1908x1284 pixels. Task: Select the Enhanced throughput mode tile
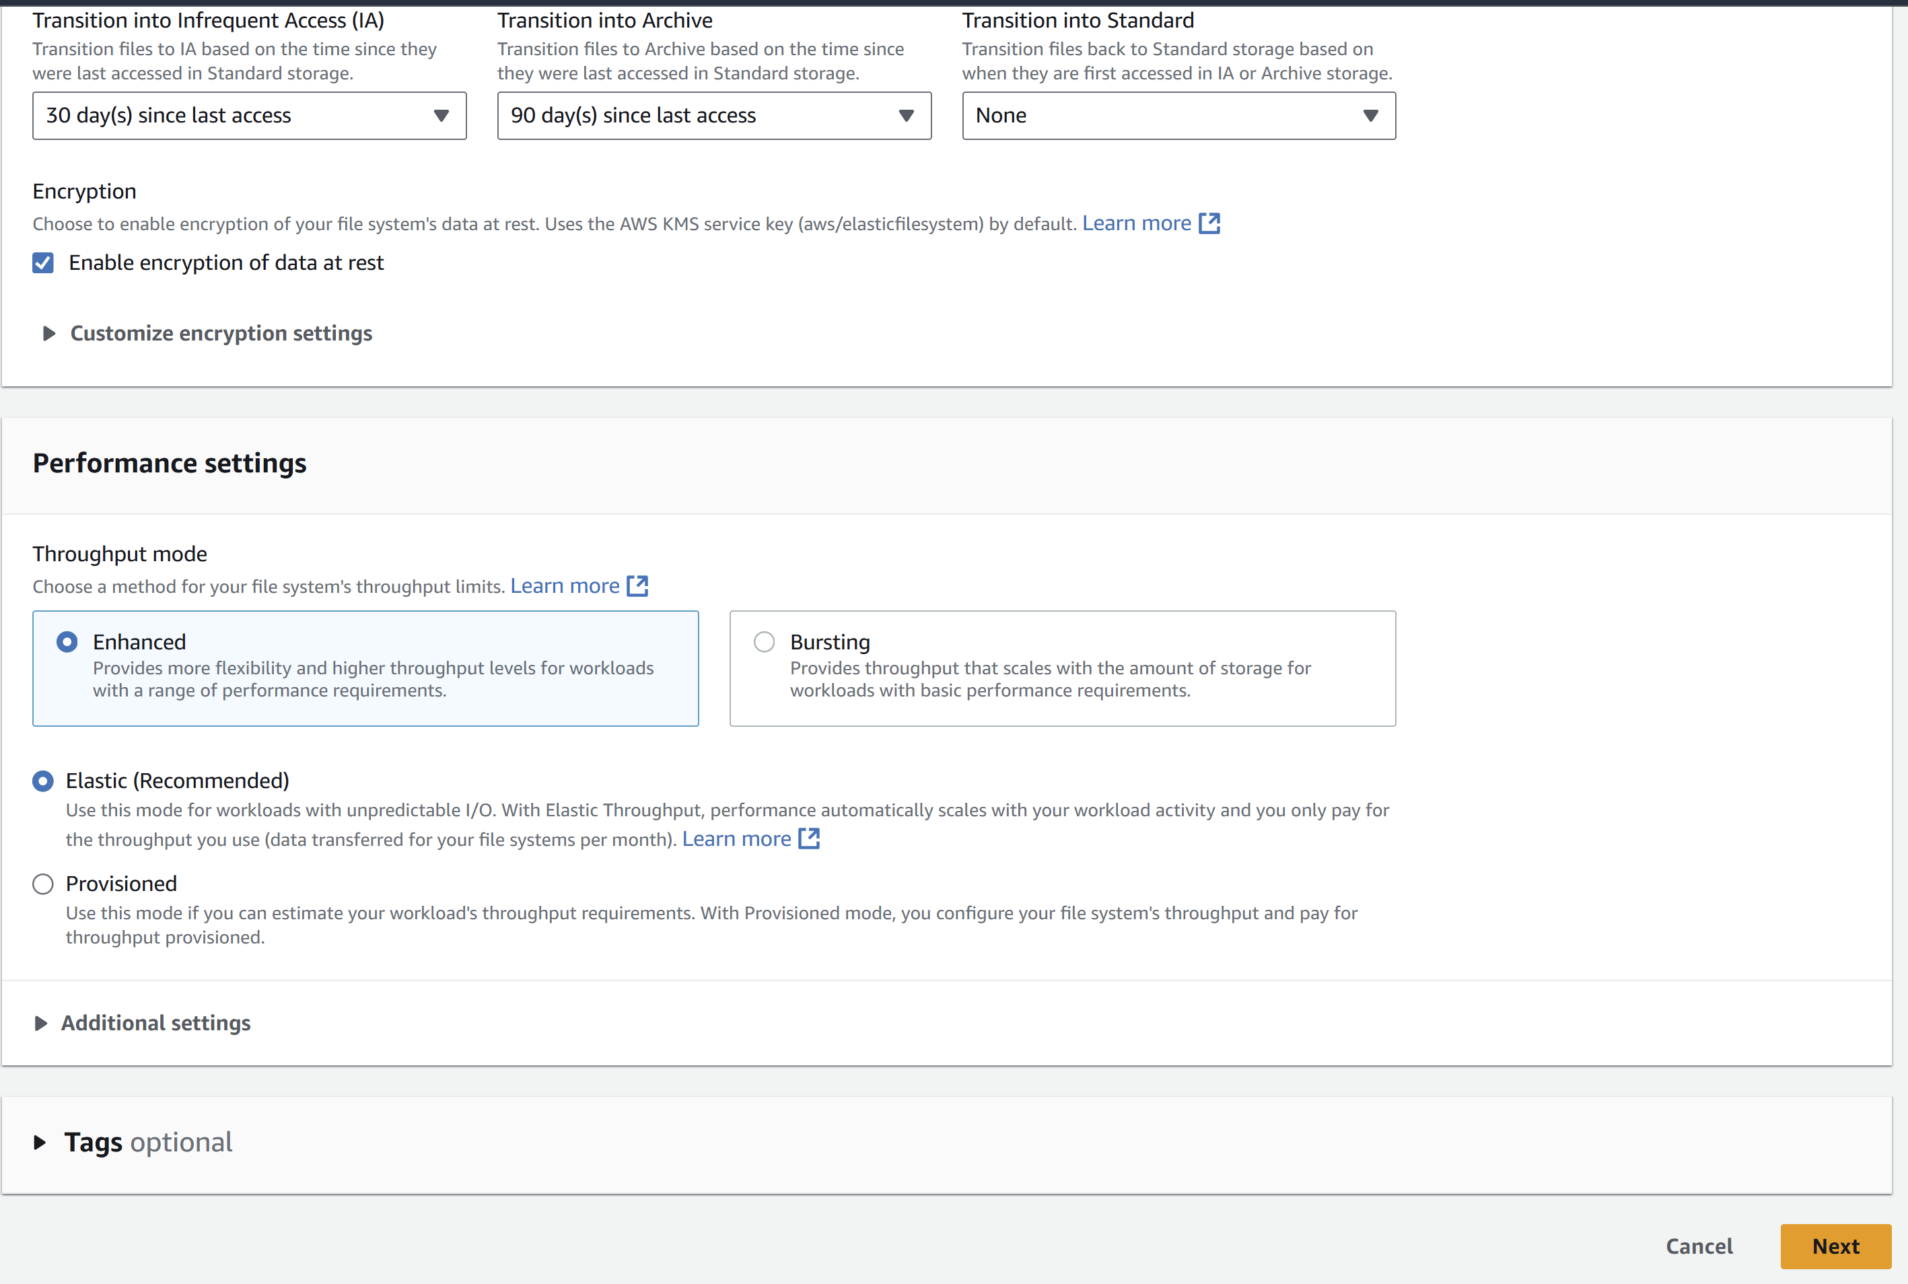(67, 642)
